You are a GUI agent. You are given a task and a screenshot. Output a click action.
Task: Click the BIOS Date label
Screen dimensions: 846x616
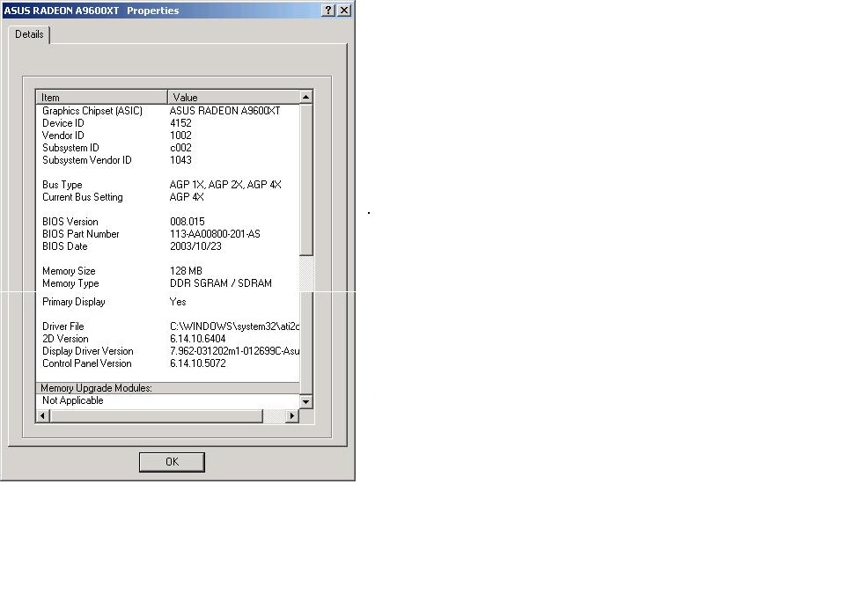click(x=65, y=246)
